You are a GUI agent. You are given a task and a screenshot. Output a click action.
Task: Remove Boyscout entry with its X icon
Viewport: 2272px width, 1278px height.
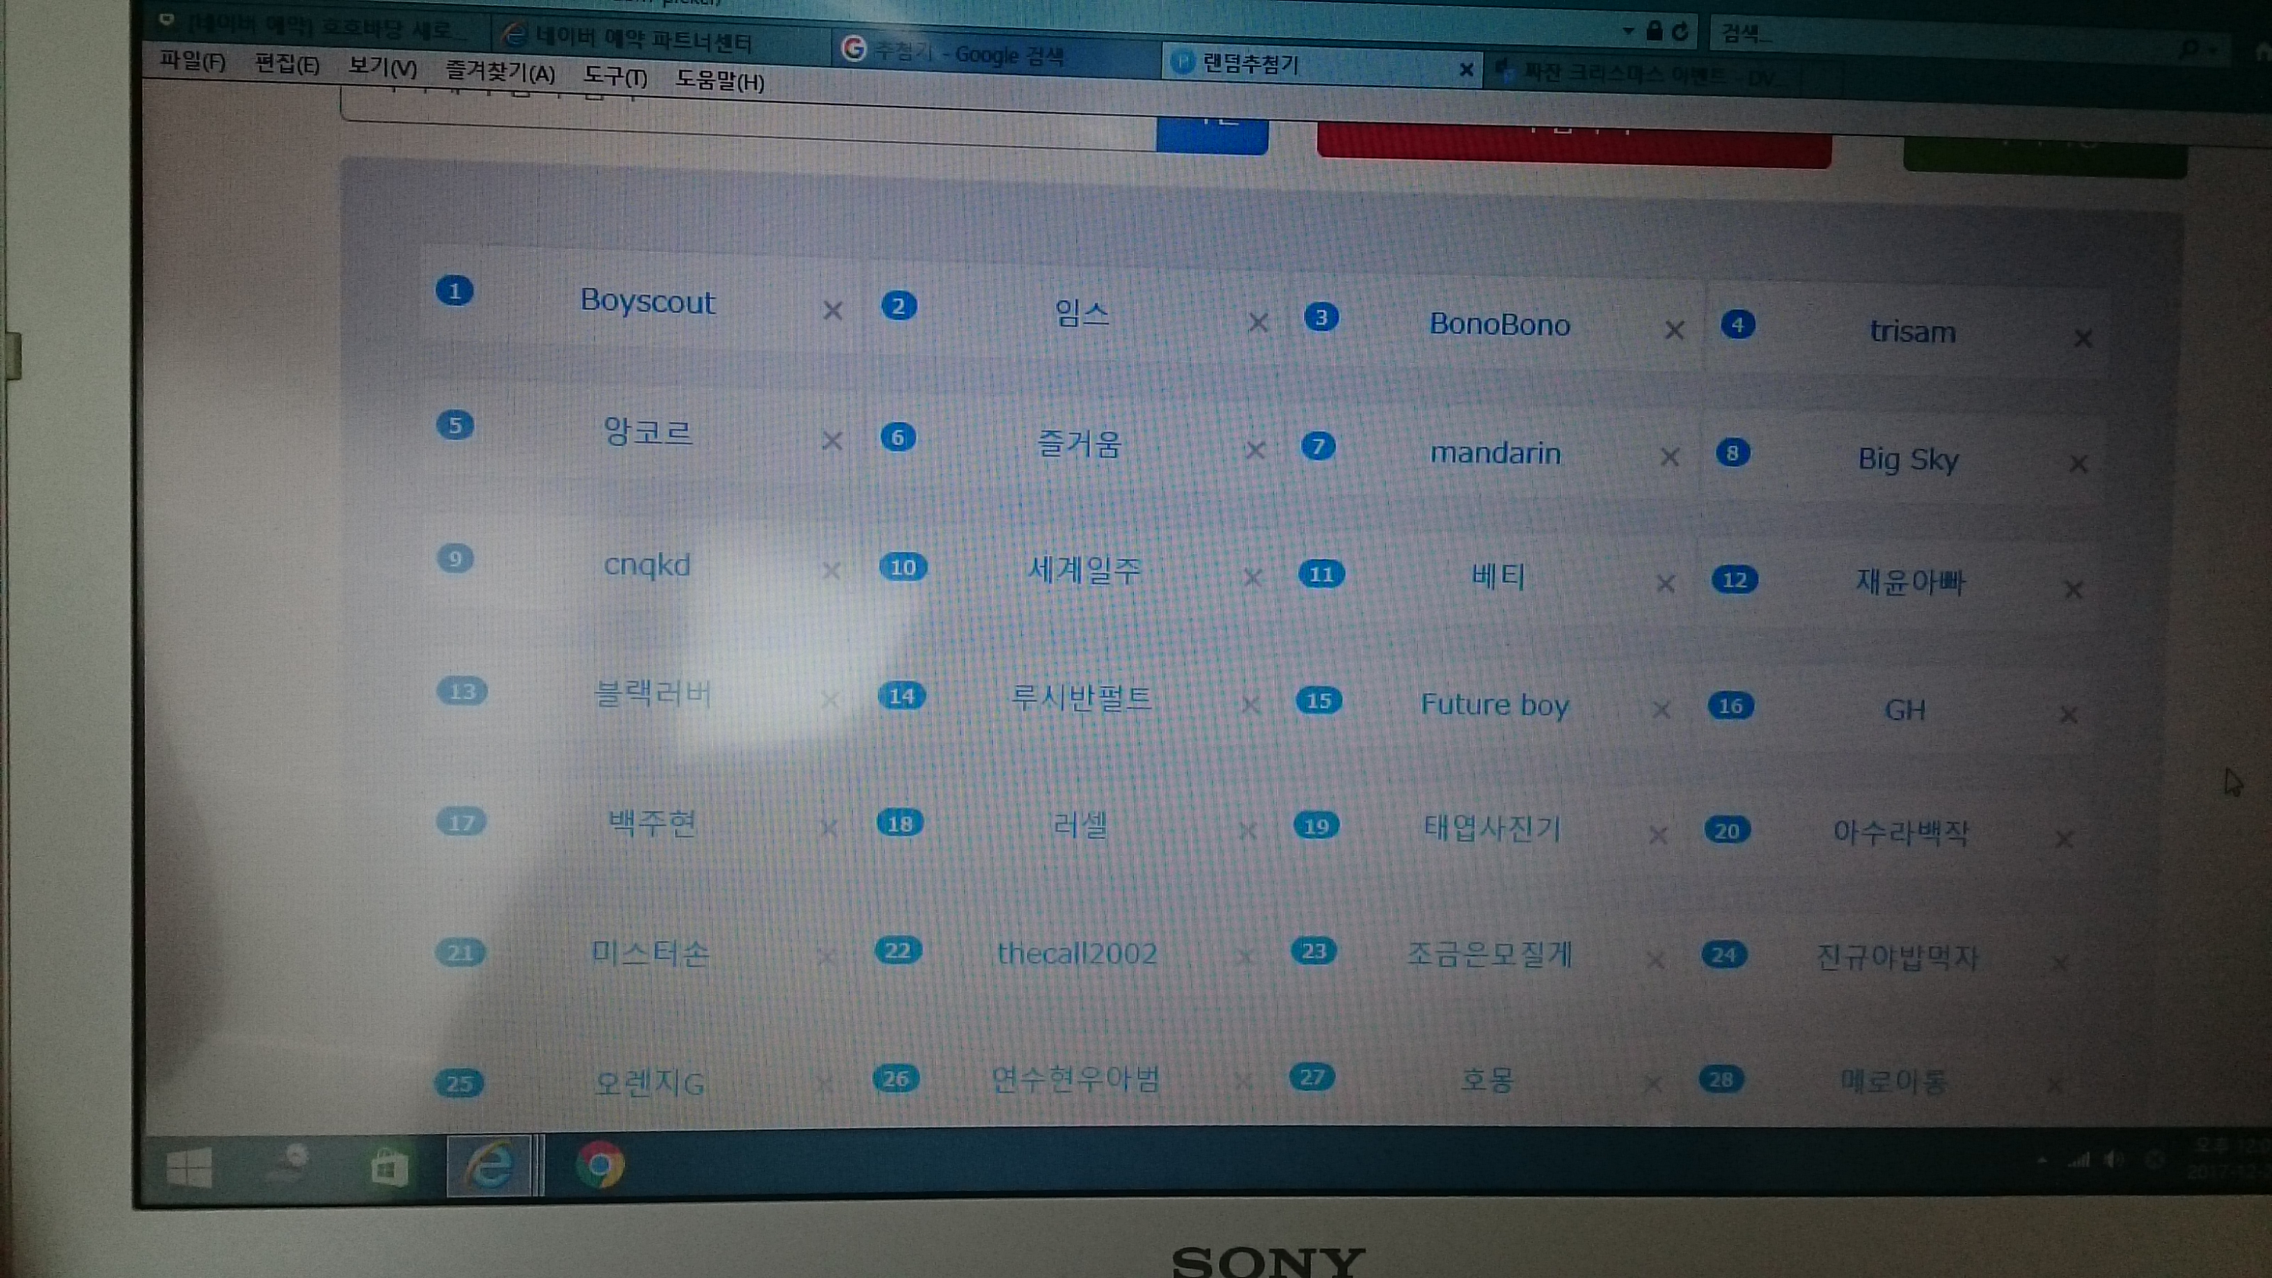click(x=832, y=310)
